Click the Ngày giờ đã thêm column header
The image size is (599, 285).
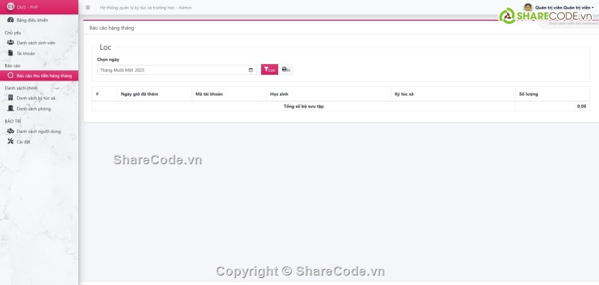pos(139,94)
